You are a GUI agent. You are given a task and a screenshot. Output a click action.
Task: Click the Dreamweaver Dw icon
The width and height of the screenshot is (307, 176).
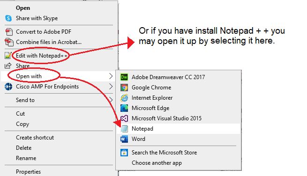pos(124,77)
